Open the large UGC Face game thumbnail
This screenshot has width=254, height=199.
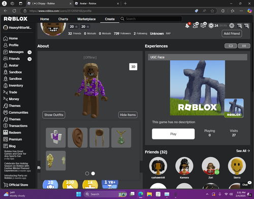coord(198,88)
